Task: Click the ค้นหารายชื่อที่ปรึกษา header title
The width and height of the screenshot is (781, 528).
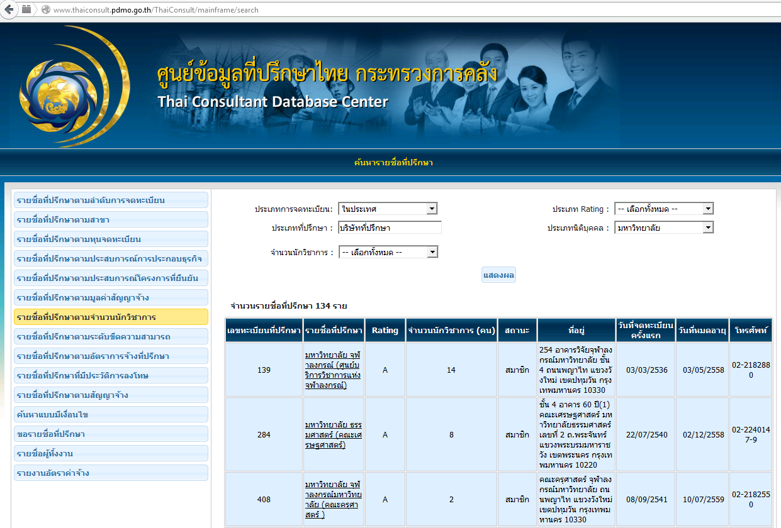Action: tap(393, 163)
